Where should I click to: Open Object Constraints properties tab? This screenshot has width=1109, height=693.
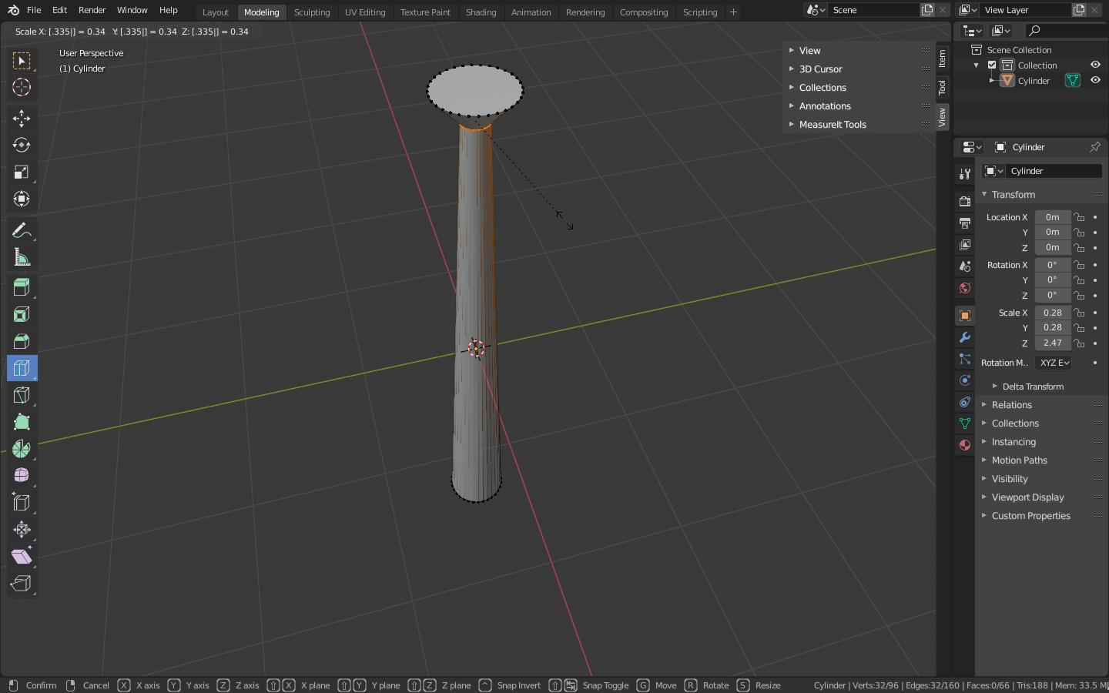click(x=965, y=402)
